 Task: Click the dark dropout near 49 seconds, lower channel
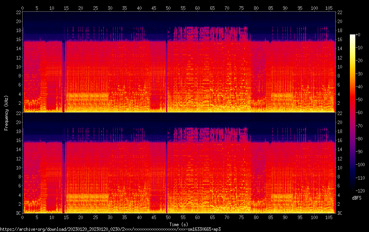click(x=167, y=176)
